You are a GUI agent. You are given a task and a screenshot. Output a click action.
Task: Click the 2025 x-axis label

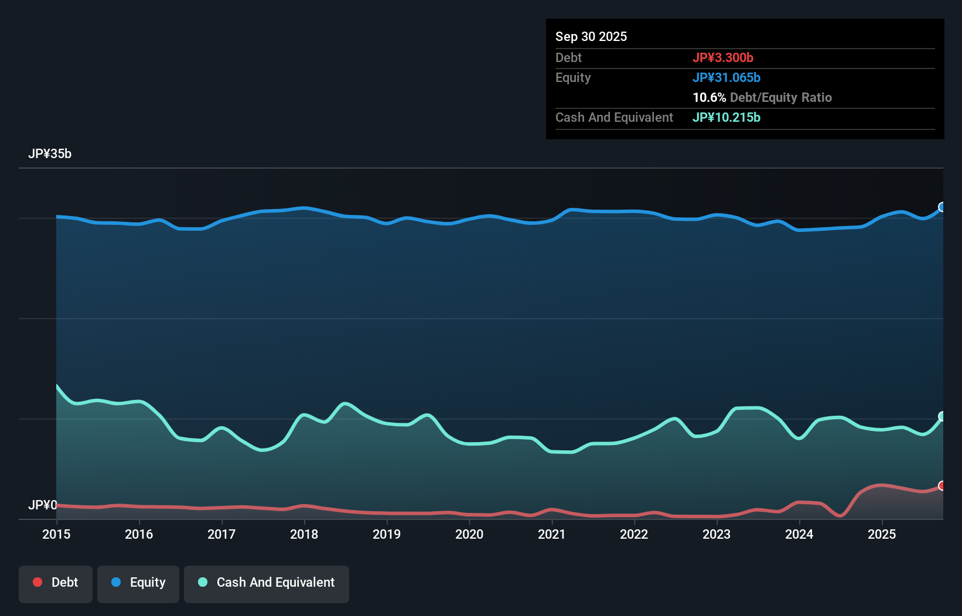pyautogui.click(x=882, y=534)
